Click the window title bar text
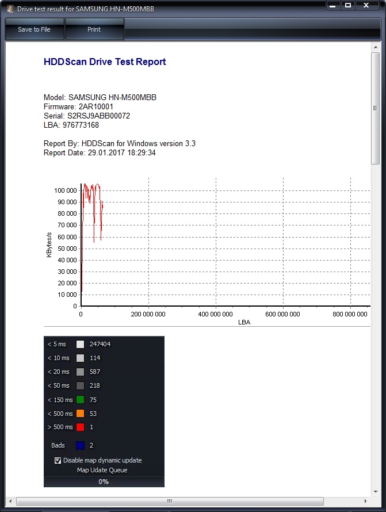 pyautogui.click(x=86, y=9)
